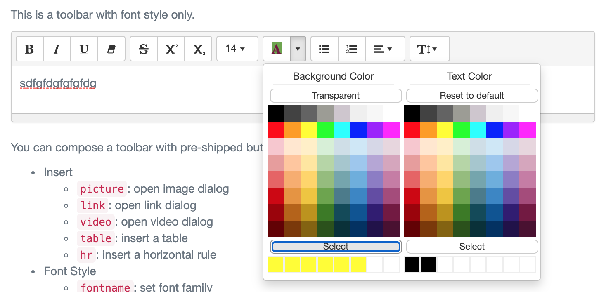Pick cyan in Background Color palette

(342, 130)
